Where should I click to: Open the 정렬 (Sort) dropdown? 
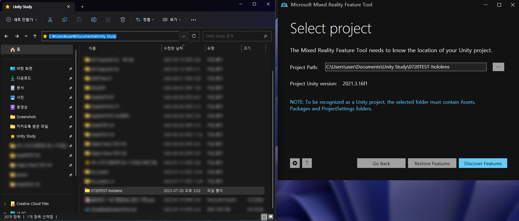tap(145, 20)
